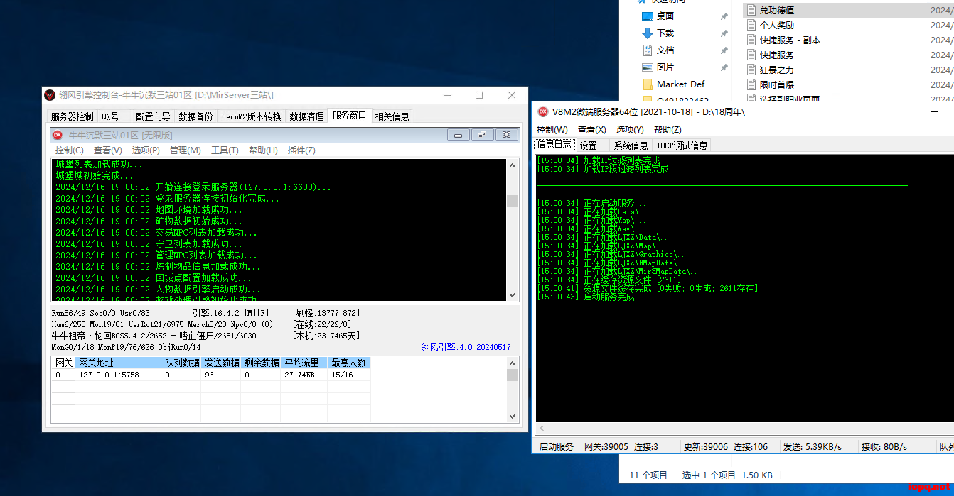Viewport: 954px width, 496px height.
Task: Open the 数据清理 tab
Action: click(x=306, y=116)
